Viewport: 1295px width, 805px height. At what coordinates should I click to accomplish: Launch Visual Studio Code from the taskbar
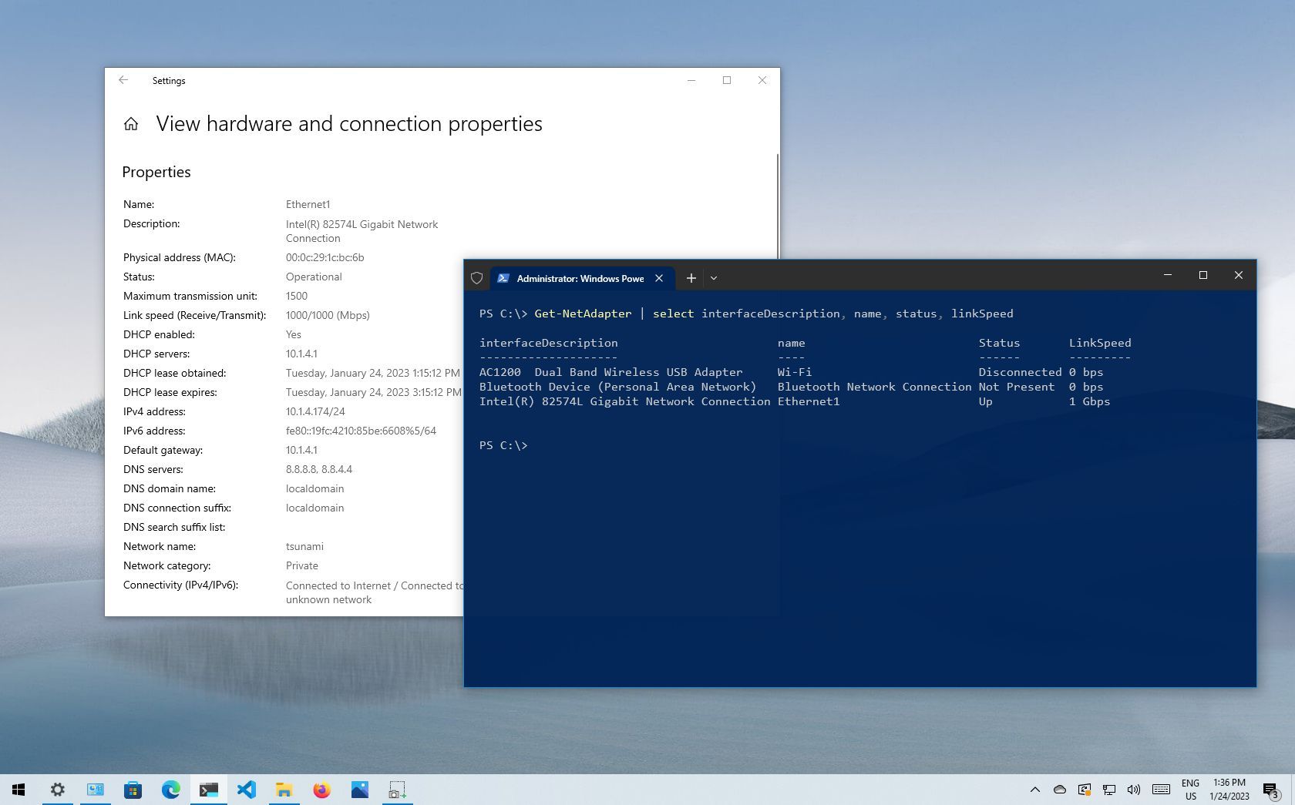[x=247, y=790]
